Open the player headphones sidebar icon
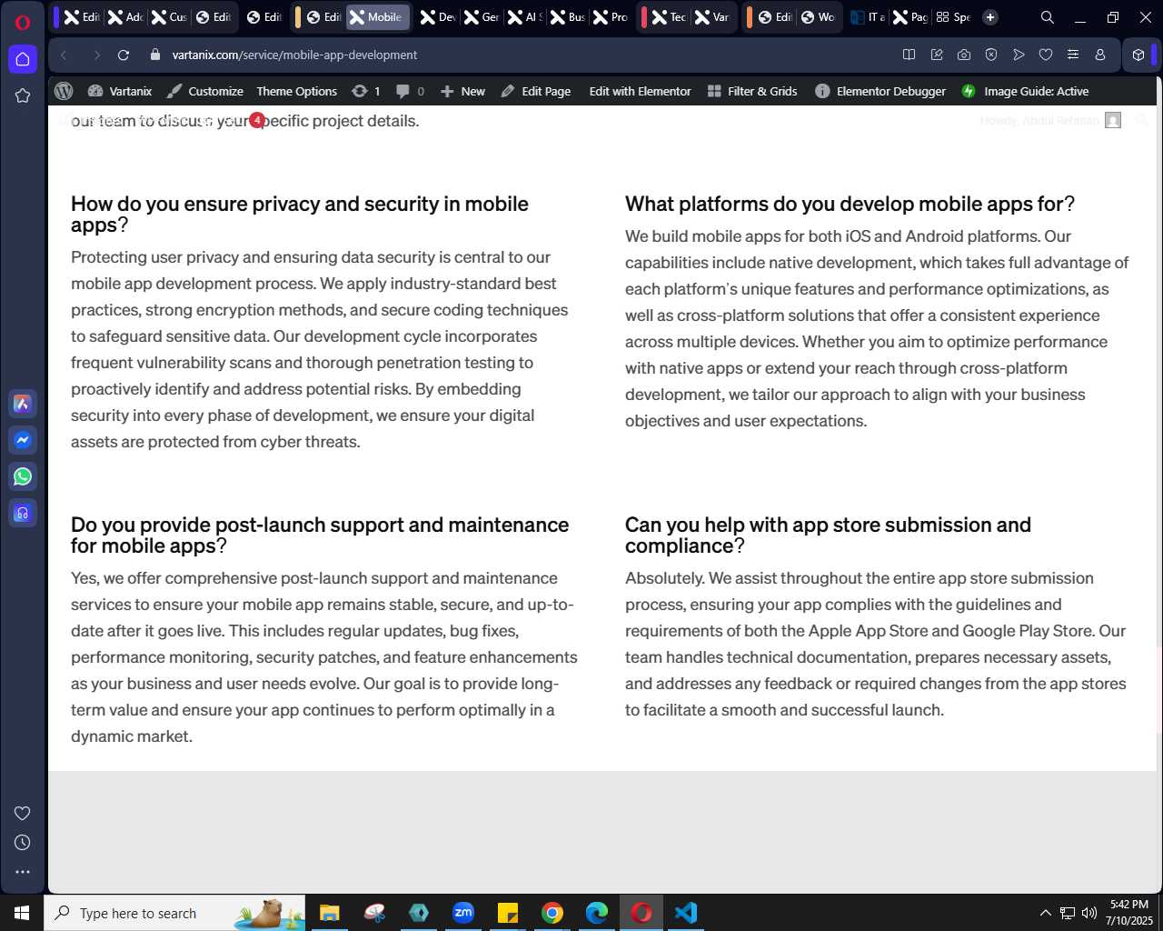Screen dimensions: 1163x931 (x=23, y=513)
